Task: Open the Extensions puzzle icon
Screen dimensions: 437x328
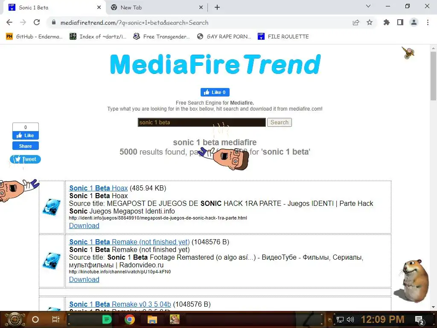Action: click(387, 22)
